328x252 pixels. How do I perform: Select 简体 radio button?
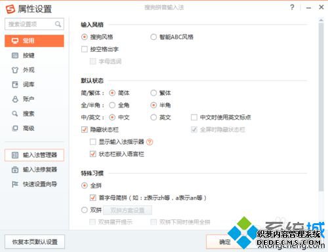(112, 93)
